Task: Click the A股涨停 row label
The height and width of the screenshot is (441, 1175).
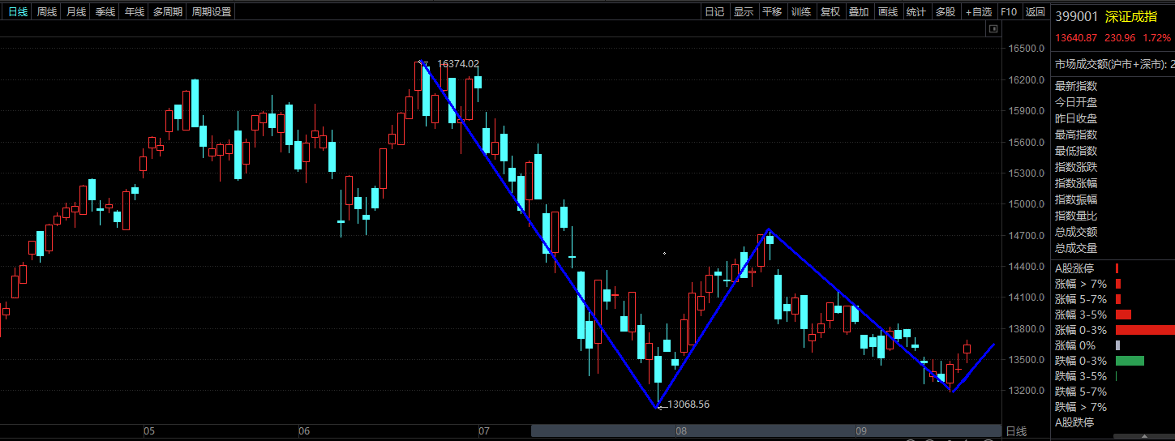Action: pyautogui.click(x=1074, y=268)
